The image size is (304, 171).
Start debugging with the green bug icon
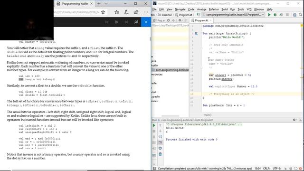pos(275,15)
